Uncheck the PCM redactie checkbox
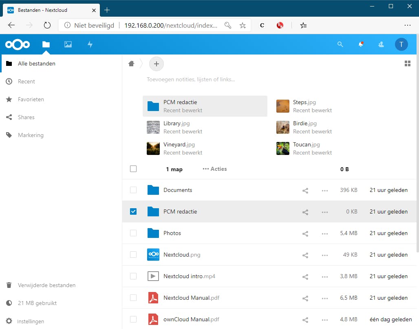Screen dimensions: 419x329 [133, 211]
